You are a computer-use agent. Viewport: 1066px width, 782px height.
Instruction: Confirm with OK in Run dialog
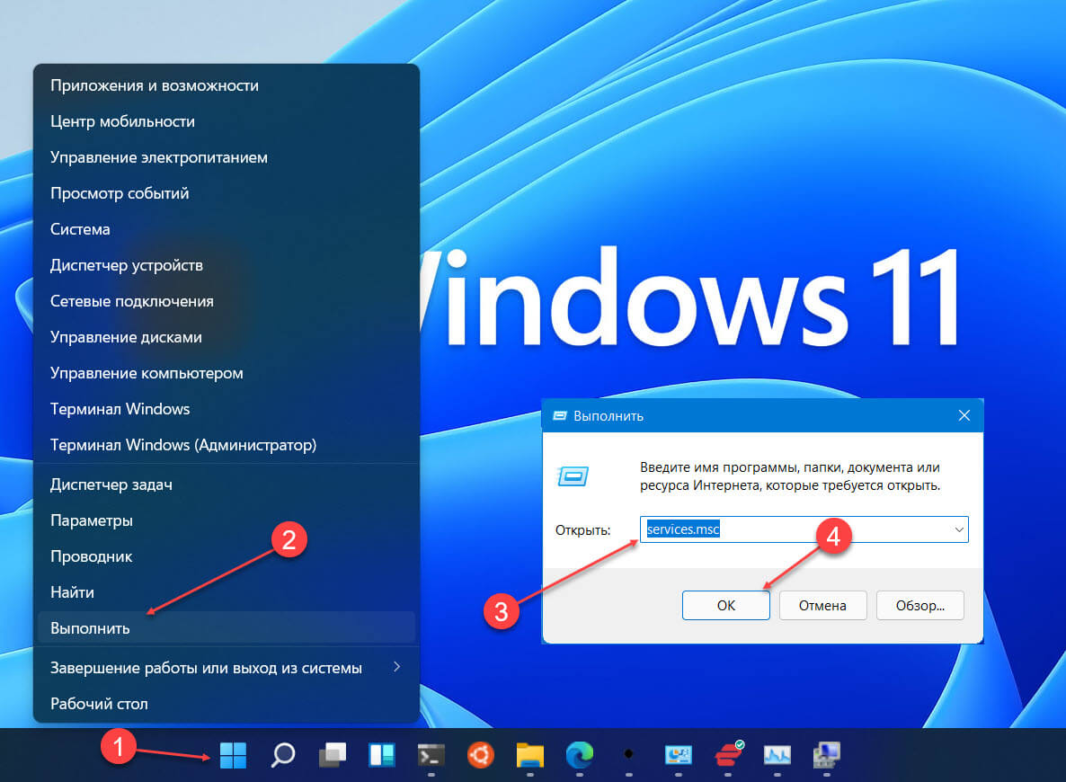coord(726,605)
